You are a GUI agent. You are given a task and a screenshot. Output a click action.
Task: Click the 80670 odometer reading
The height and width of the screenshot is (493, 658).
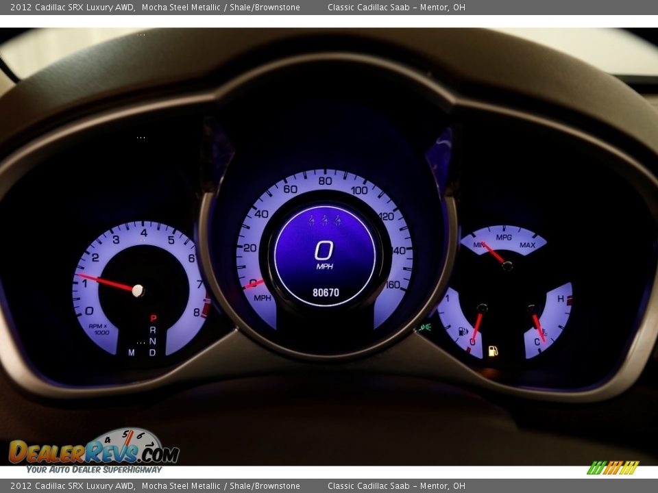coord(326,292)
